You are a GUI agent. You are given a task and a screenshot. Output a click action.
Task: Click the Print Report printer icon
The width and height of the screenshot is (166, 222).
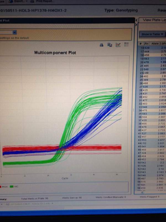(x=32, y=1)
